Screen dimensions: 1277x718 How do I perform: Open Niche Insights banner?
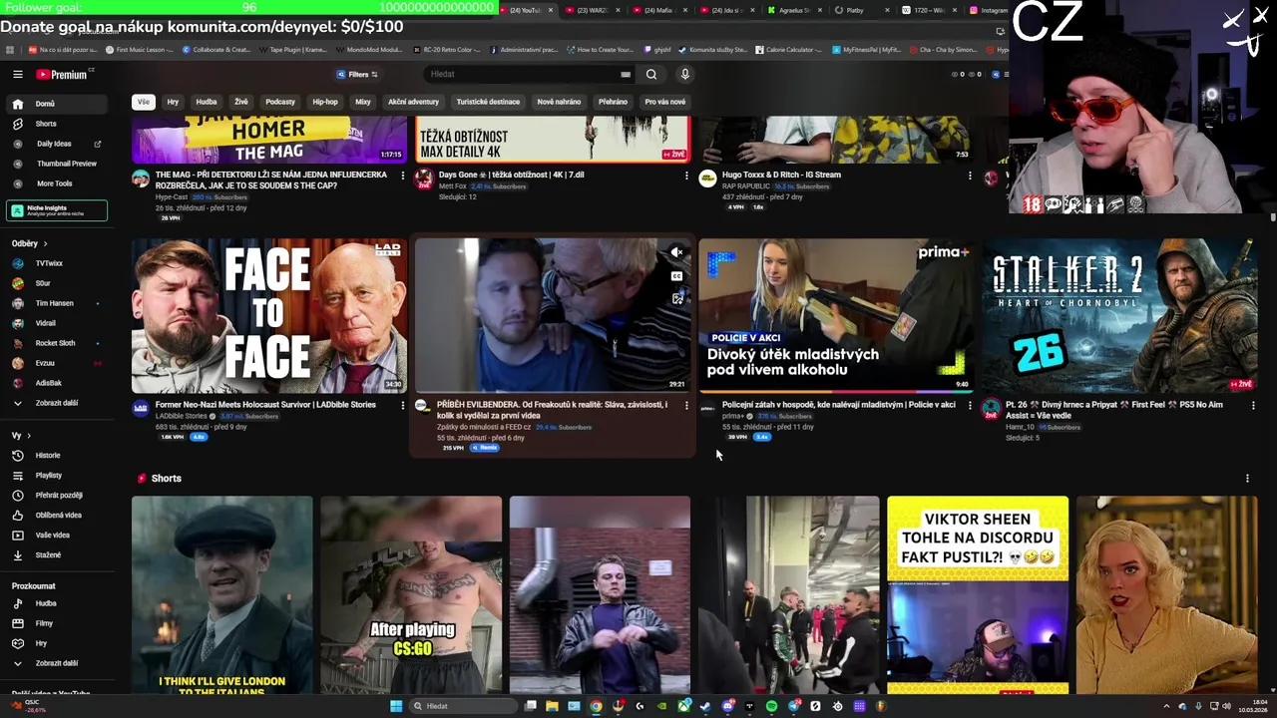click(57, 210)
